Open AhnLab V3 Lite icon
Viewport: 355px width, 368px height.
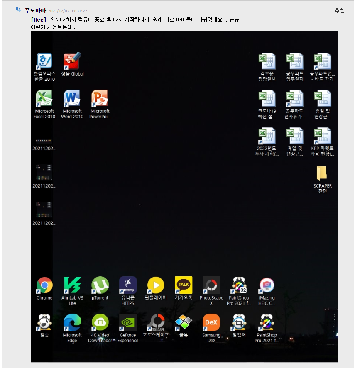pyautogui.click(x=72, y=291)
